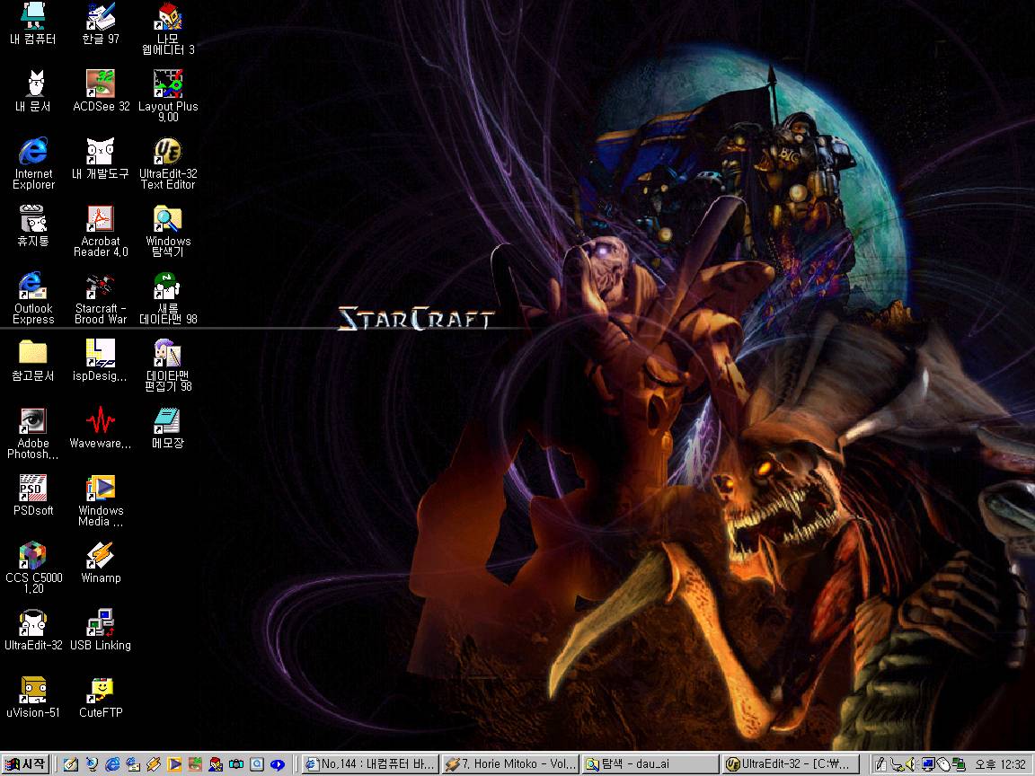This screenshot has height=776, width=1035.
Task: Select the 나모 웹에디터 3 icon
Action: point(168,29)
